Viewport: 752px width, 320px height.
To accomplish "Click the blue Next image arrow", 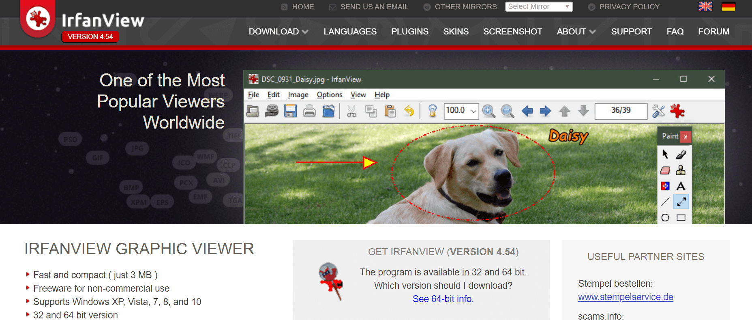I will coord(545,111).
